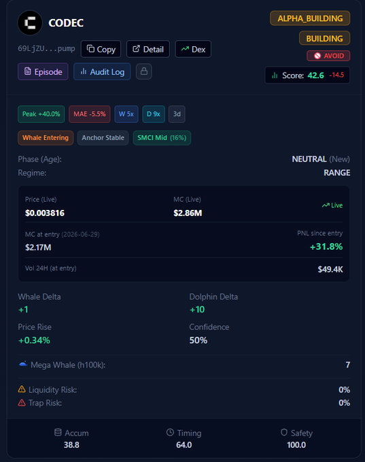Click the CODEC token name

click(x=66, y=23)
